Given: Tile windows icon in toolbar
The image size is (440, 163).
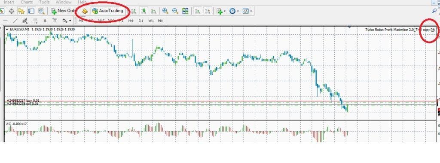Looking at the screenshot, I should (x=185, y=11).
